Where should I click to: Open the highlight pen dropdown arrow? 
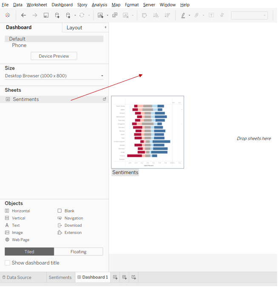tap(189, 15)
